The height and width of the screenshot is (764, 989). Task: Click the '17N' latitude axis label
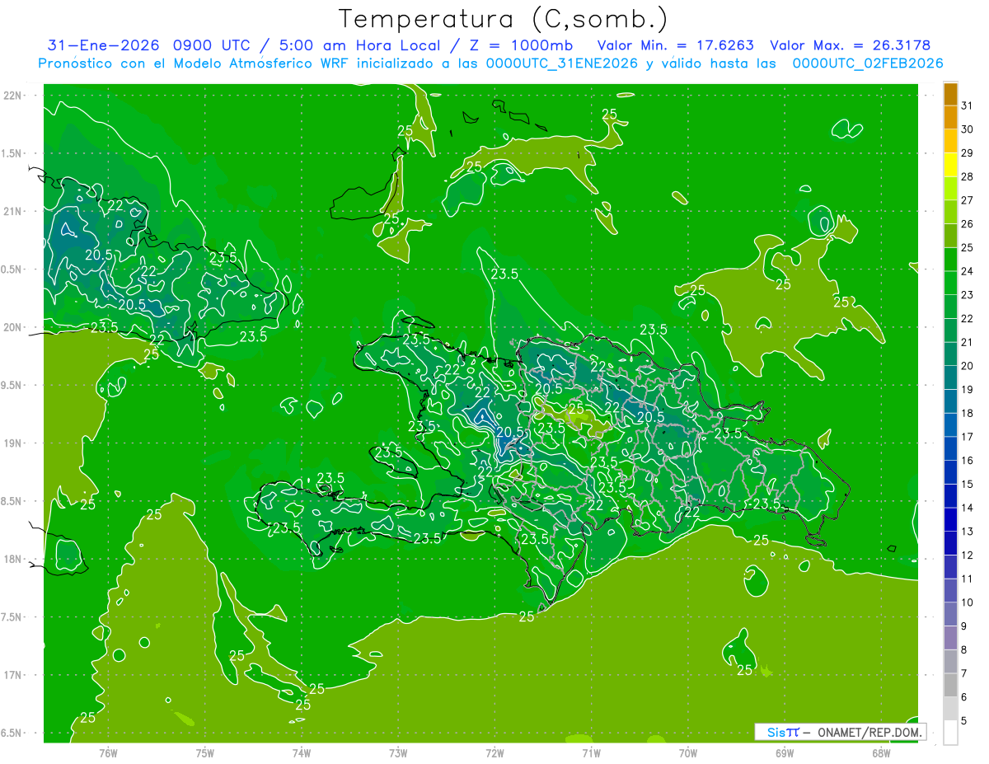[14, 675]
